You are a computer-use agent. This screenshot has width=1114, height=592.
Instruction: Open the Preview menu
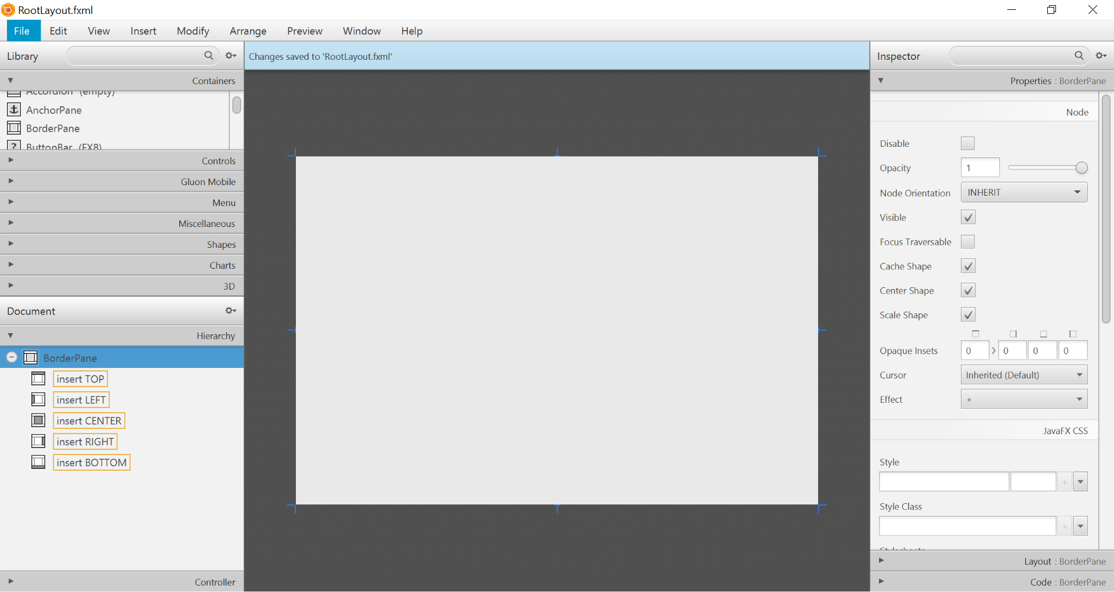coord(305,31)
